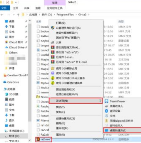Image resolution: width=141 pixels, height=143 pixels.
Task: Click WinRAR icon for Compress to "ra2.rar" and E-mail
Action: coord(53,62)
